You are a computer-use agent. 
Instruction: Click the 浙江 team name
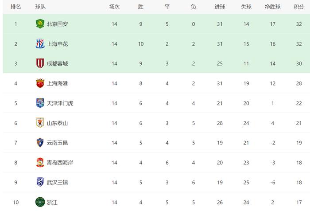pyautogui.click(x=52, y=202)
